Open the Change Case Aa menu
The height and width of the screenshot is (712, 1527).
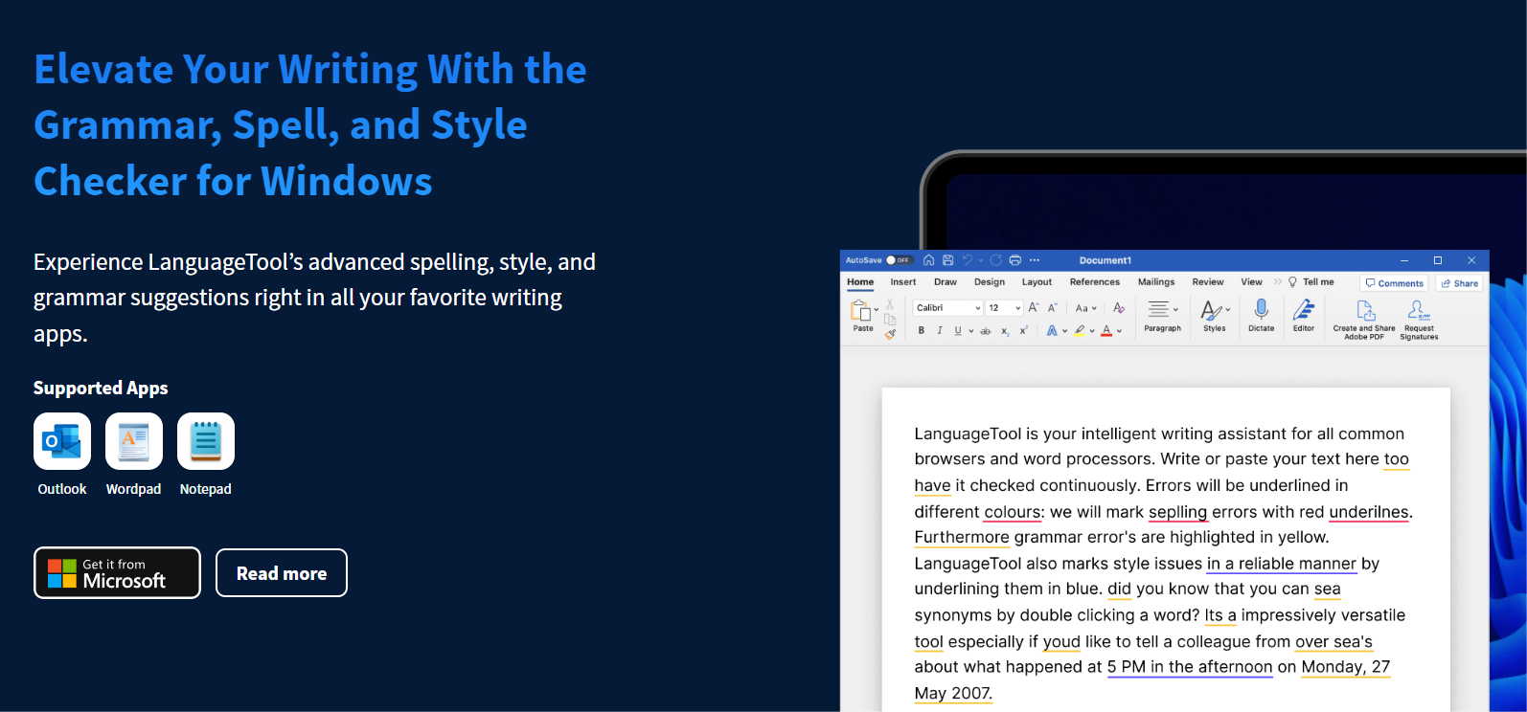point(1085,308)
